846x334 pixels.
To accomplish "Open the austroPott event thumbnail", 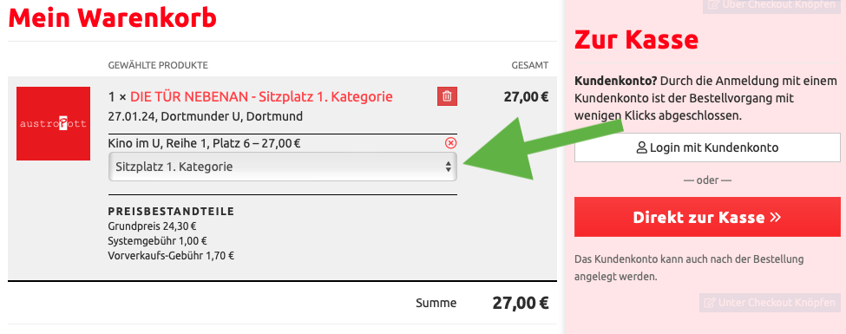I will (54, 123).
